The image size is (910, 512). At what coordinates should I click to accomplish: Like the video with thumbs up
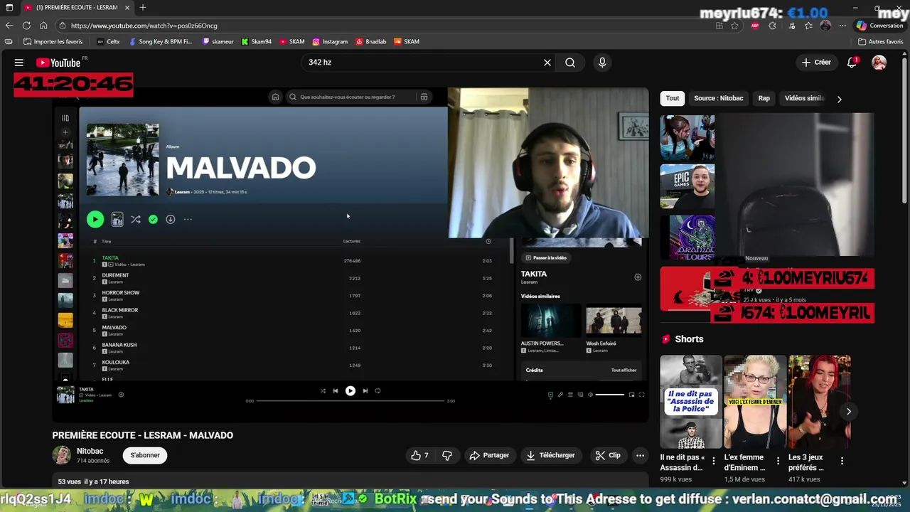419,455
